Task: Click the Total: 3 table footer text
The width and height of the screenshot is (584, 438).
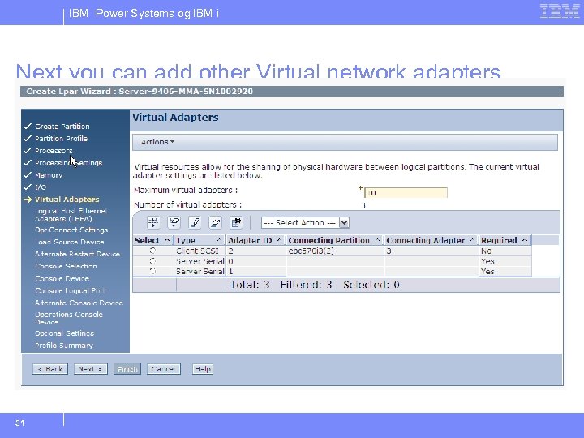Action: (x=250, y=285)
